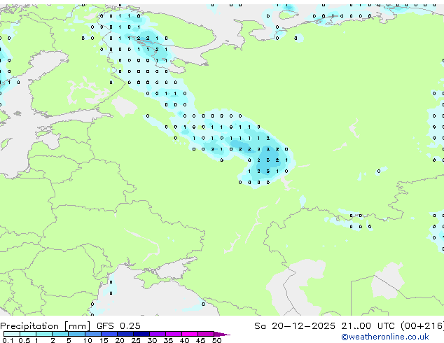Click the 'Precipitation [mm]' title text

click(x=46, y=326)
